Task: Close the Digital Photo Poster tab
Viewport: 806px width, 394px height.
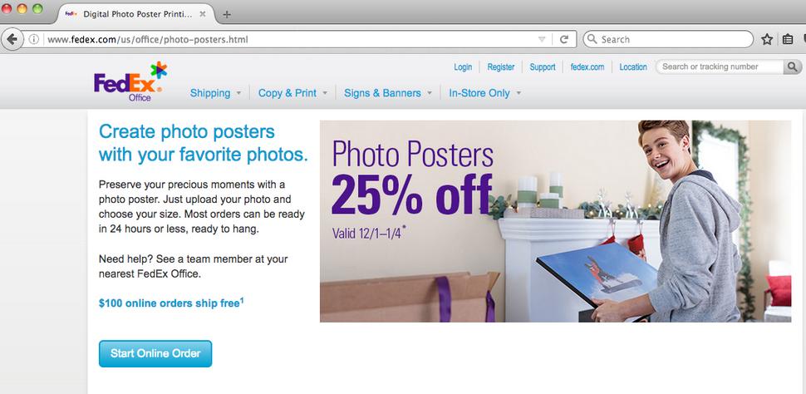Action: [x=203, y=14]
